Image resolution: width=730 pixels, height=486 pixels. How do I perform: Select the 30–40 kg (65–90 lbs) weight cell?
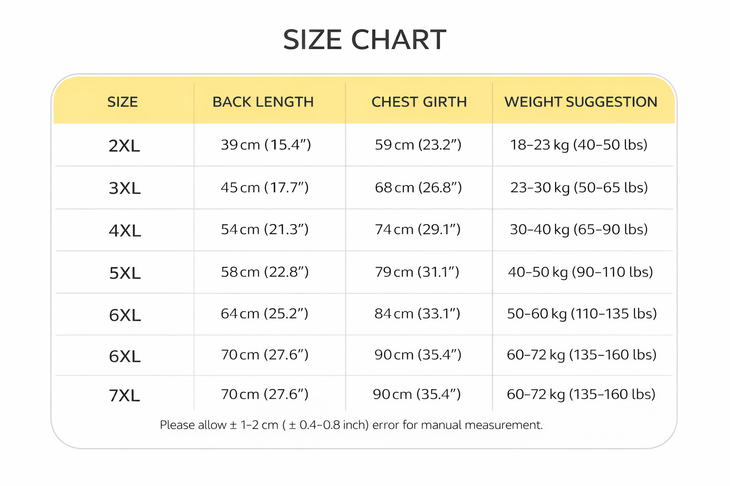579,230
